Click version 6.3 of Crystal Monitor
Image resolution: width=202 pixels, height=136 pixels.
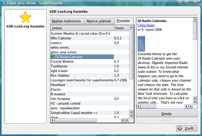coord(116,61)
